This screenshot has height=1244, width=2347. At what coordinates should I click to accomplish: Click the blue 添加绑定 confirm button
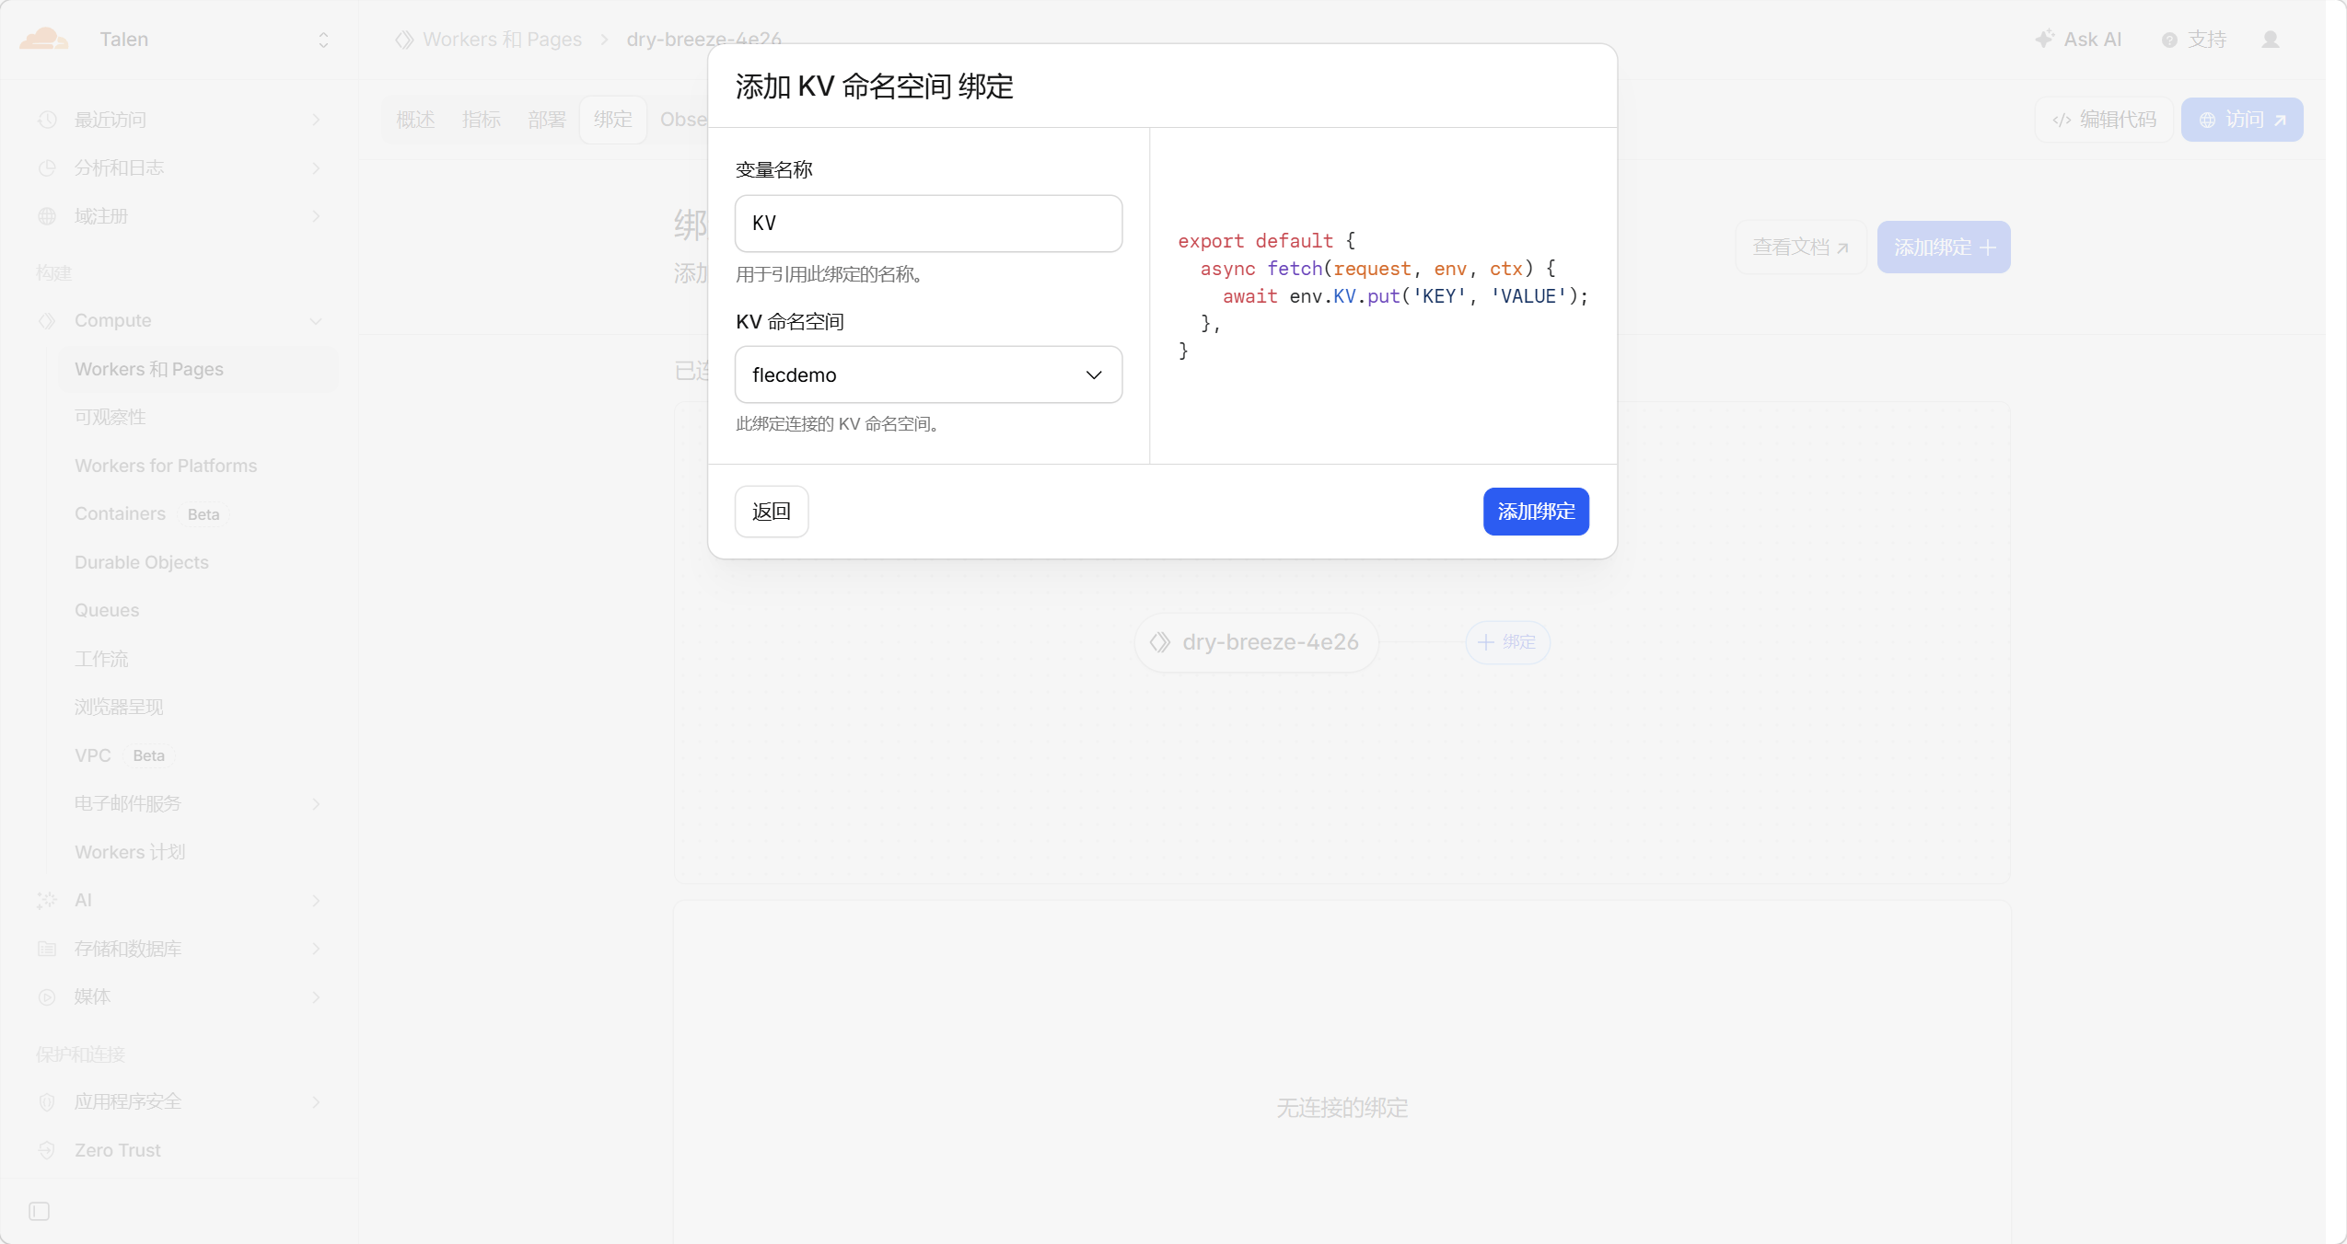point(1535,512)
